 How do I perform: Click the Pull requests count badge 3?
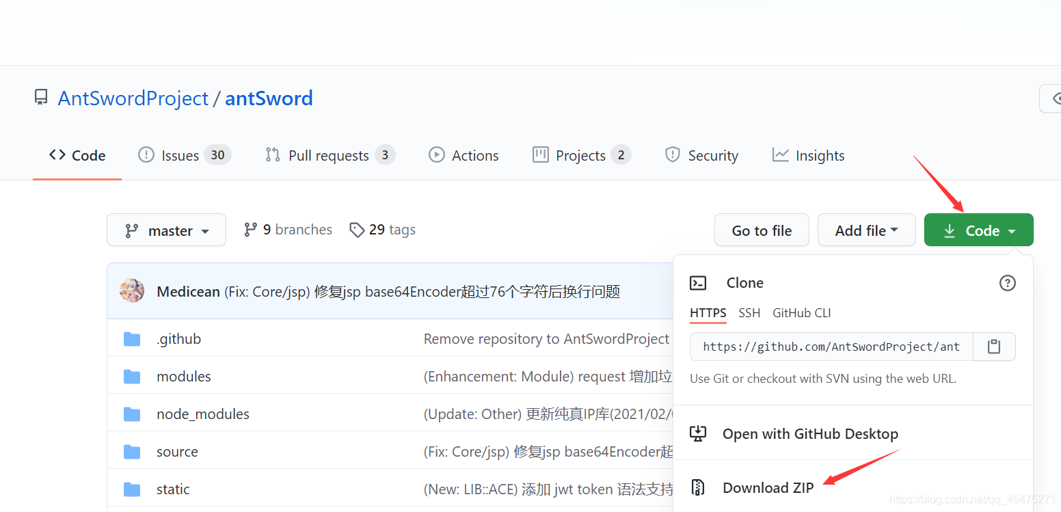pos(385,155)
